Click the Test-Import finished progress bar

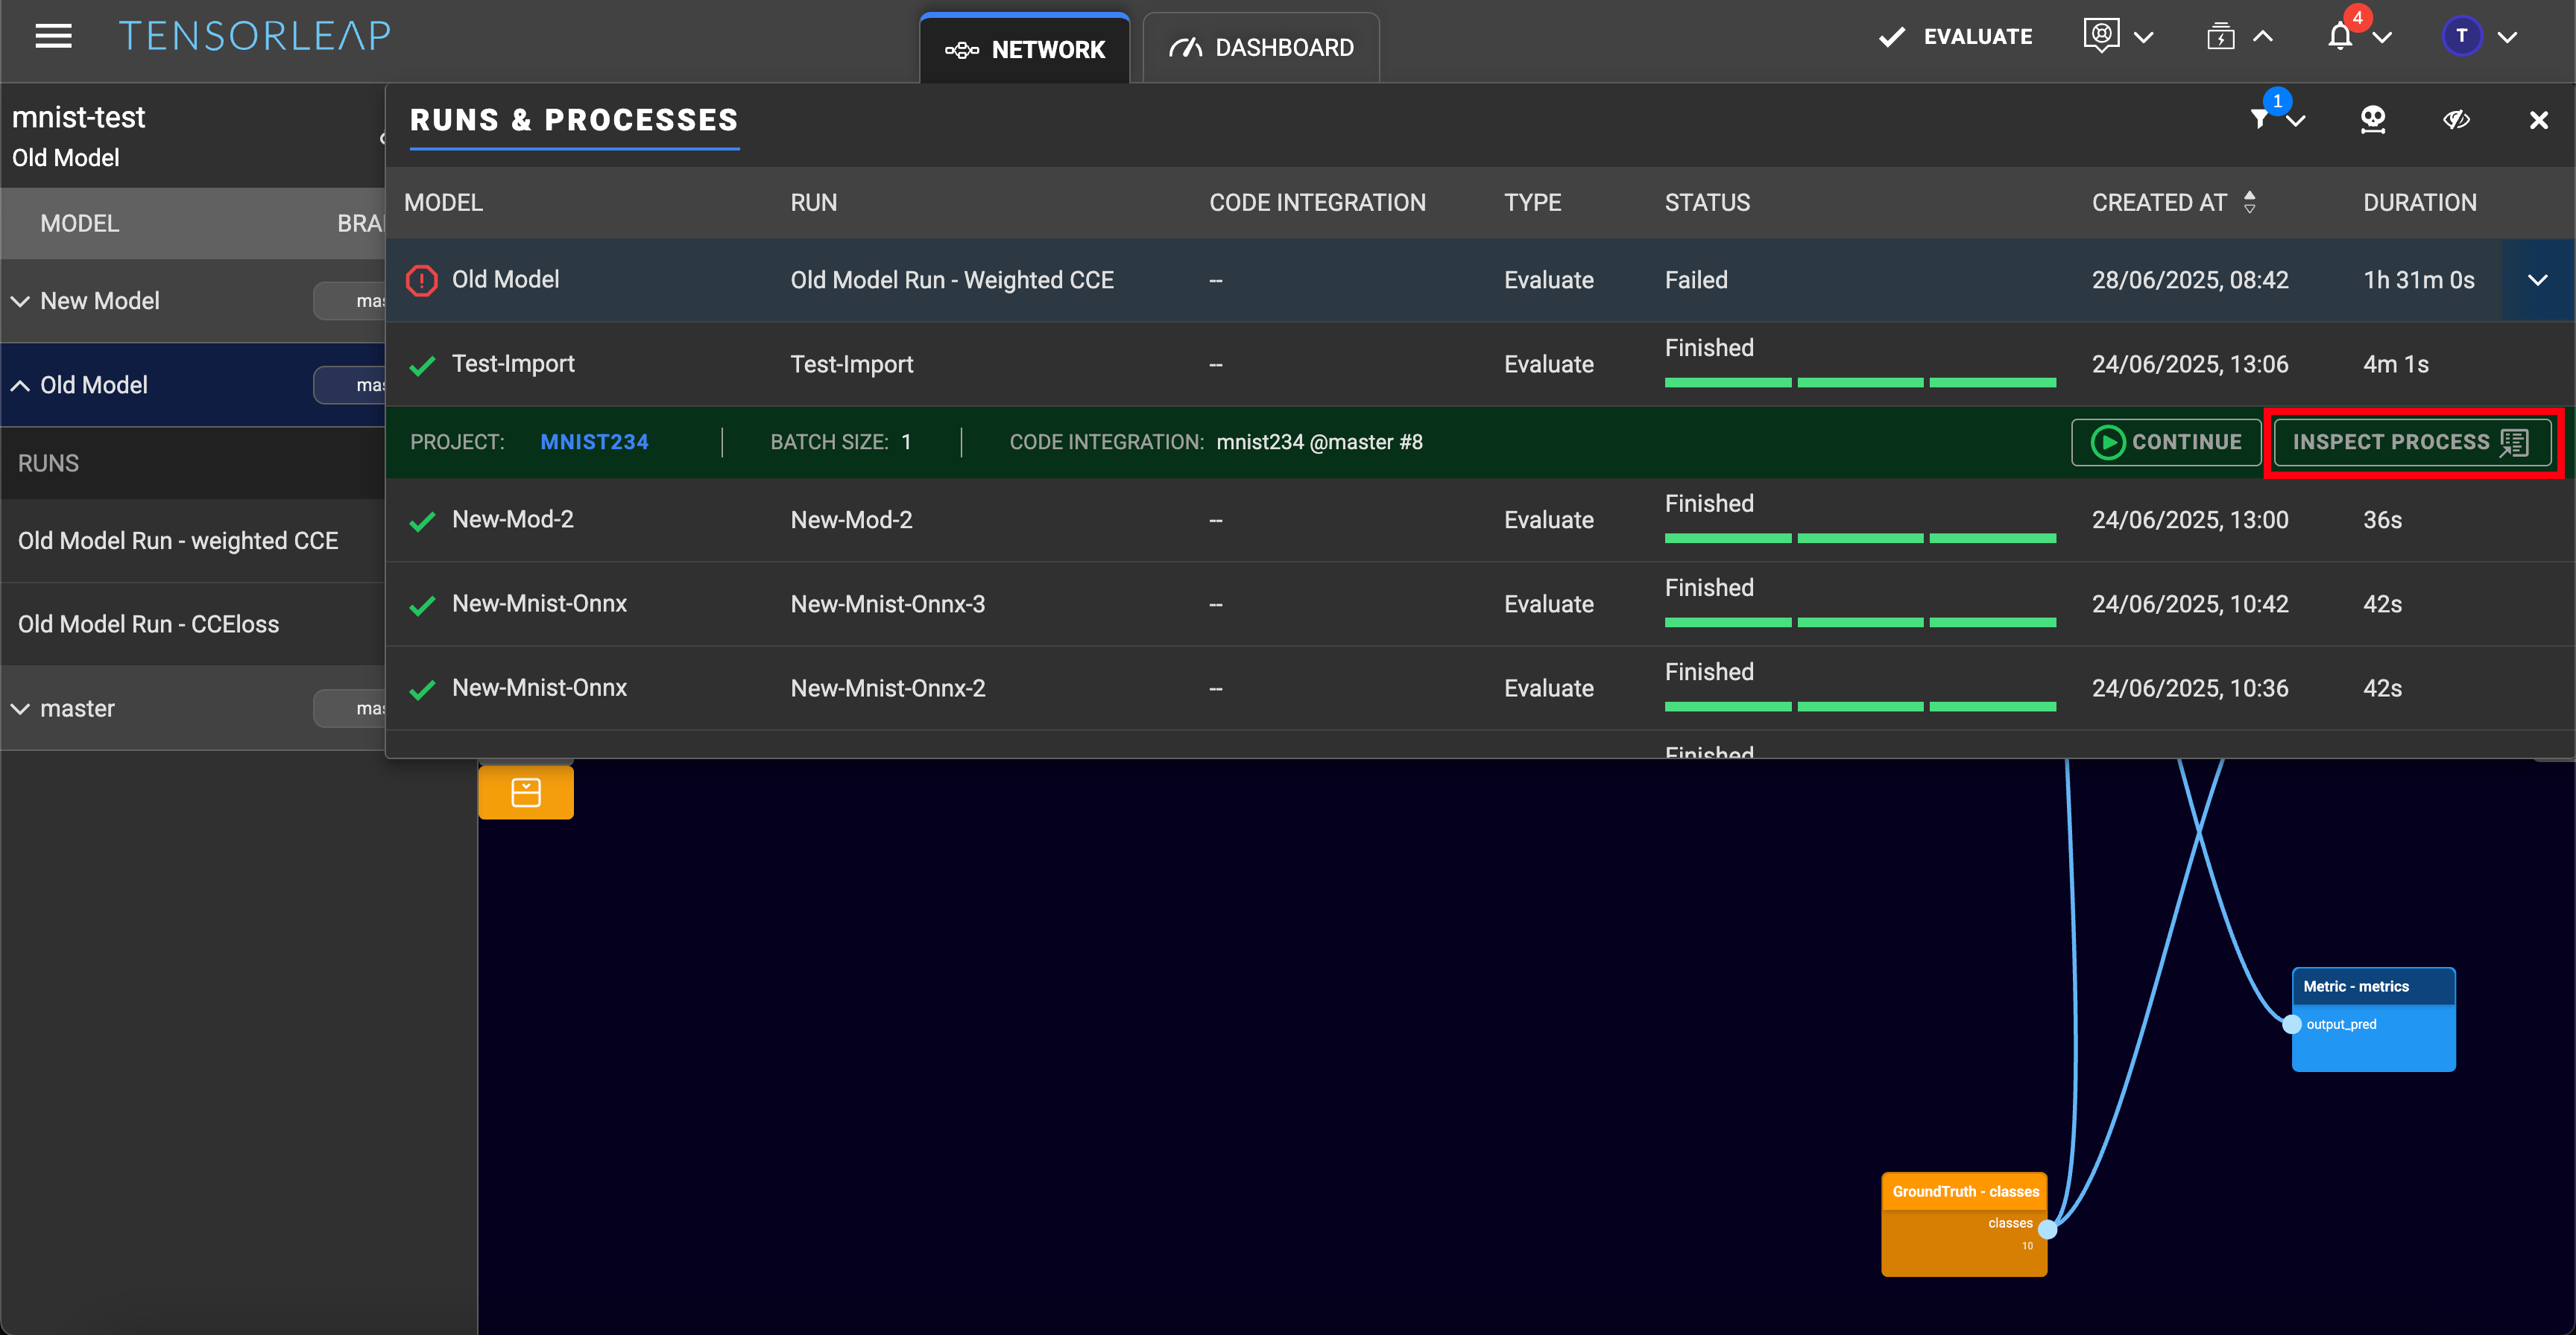(x=1859, y=383)
